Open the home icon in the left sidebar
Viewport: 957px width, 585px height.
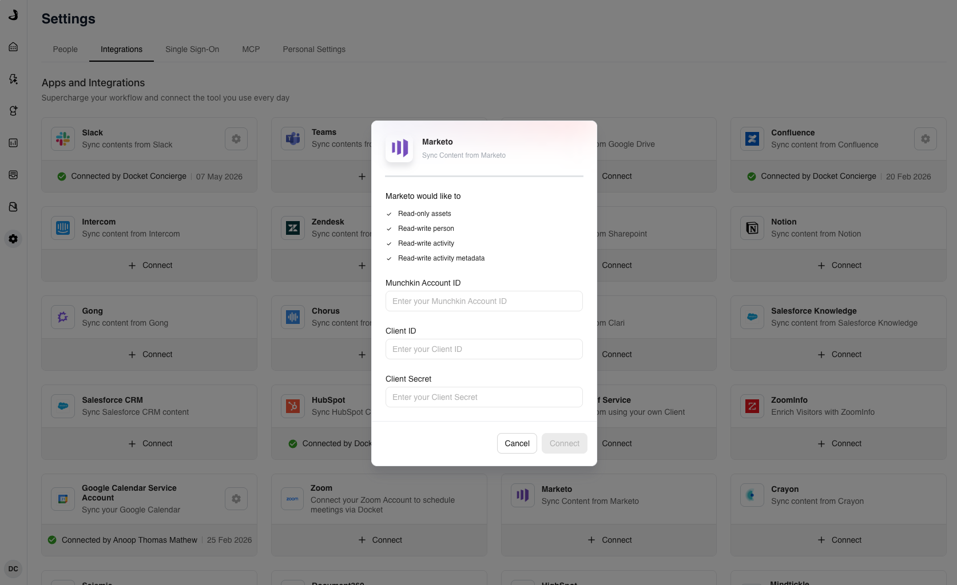click(13, 47)
